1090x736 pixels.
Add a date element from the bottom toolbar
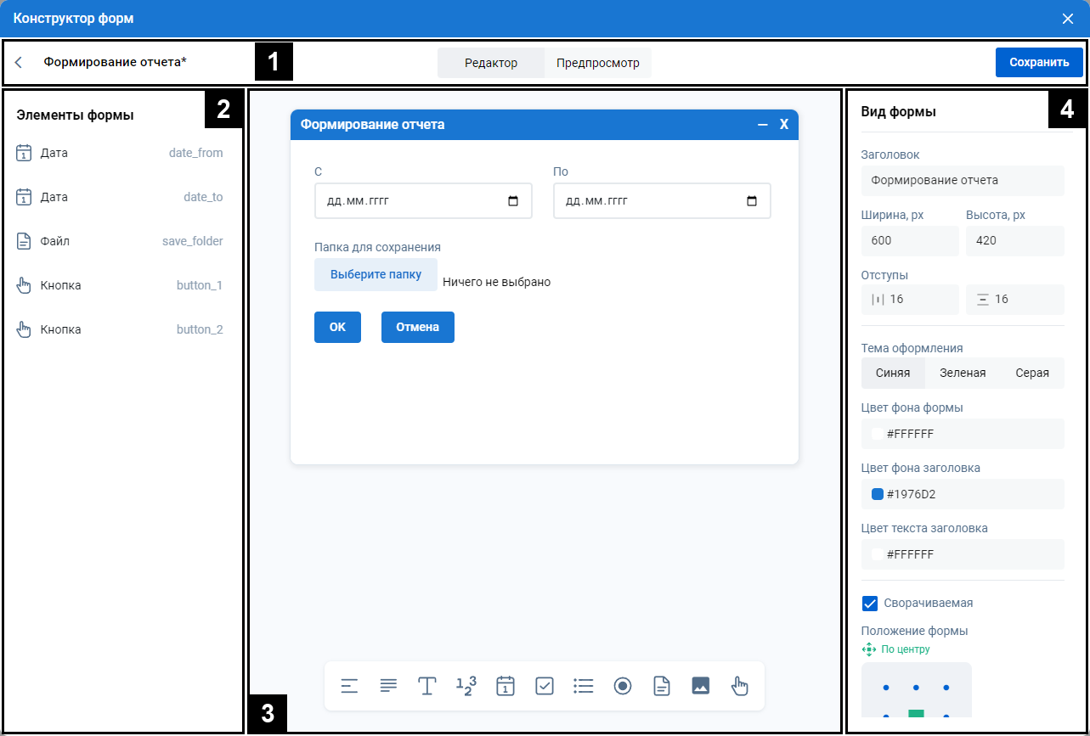click(x=505, y=686)
